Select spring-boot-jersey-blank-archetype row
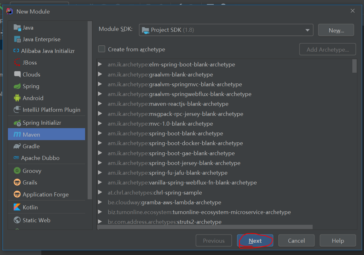 [174, 163]
